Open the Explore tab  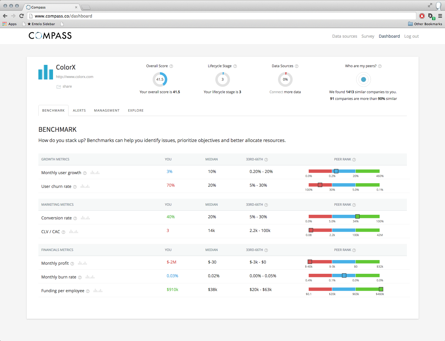[x=136, y=110]
